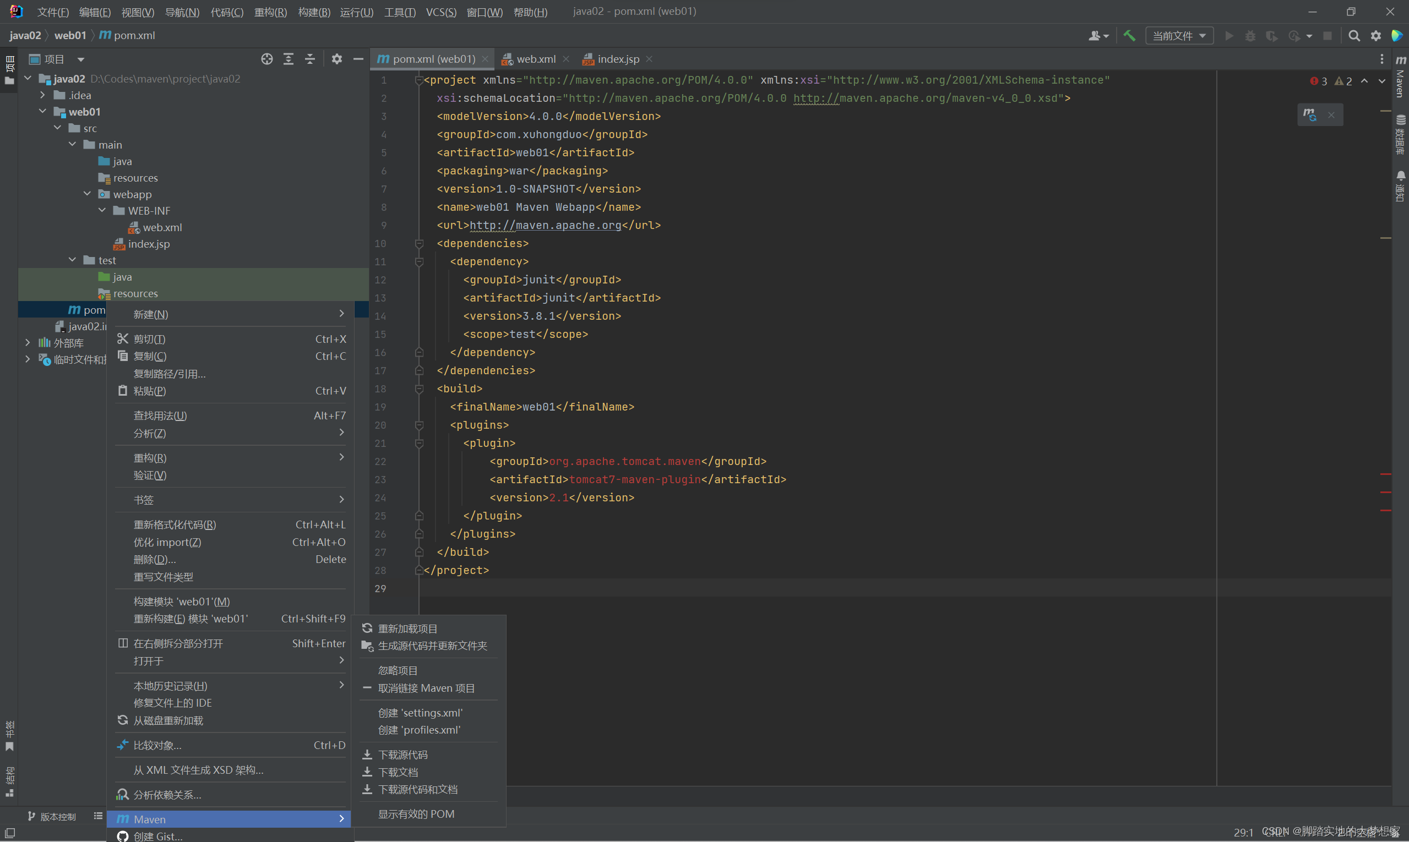Open the Notifications bell on right sidebar

[x=1401, y=185]
